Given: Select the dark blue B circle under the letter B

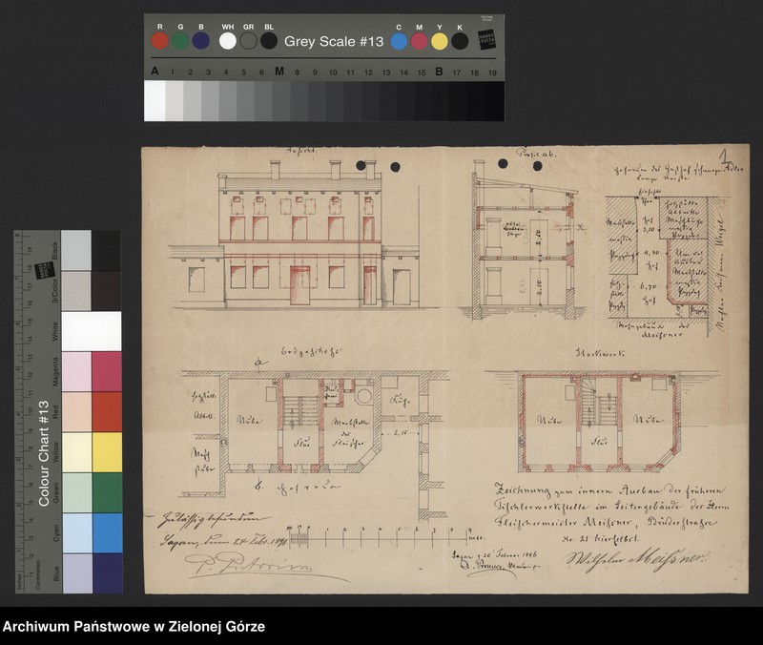Looking at the screenshot, I should coord(200,41).
